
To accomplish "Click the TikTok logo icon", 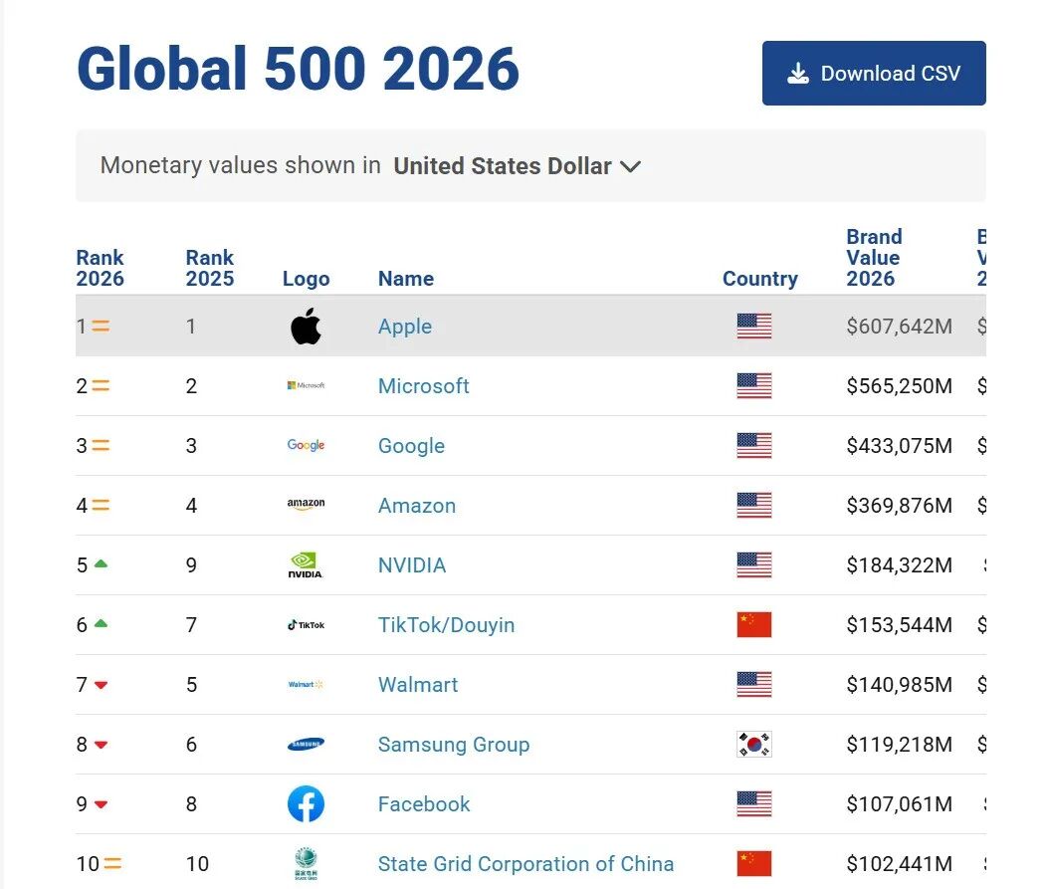I will point(306,625).
